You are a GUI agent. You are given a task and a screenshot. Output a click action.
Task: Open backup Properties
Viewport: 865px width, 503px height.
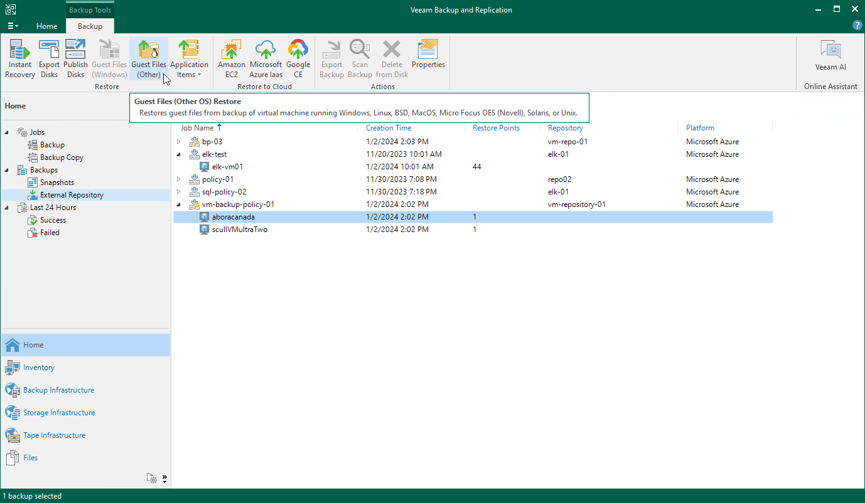(x=428, y=54)
